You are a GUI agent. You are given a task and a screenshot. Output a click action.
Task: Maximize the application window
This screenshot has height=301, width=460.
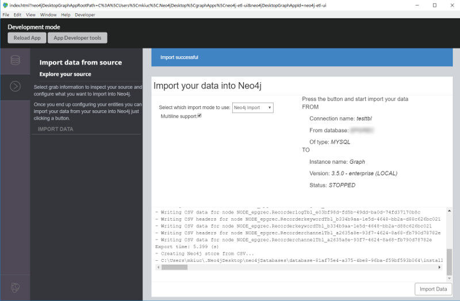435,5
